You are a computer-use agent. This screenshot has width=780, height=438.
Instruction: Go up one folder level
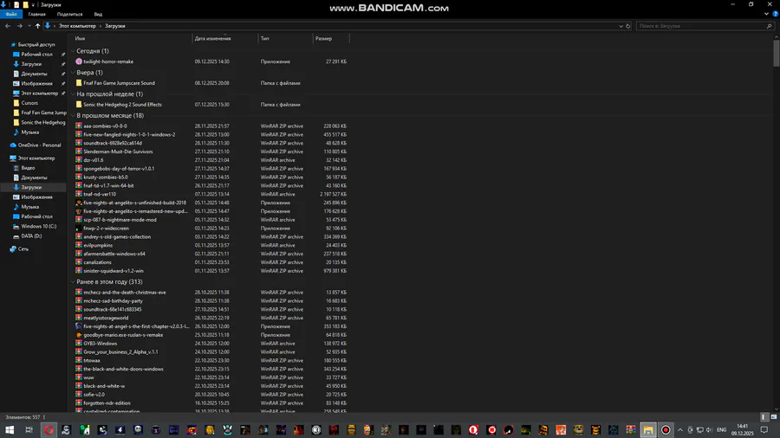point(37,26)
